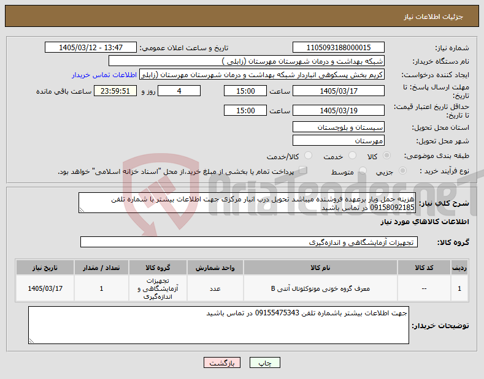The image size is (484, 379).
Task: Click the price validity date 1405/03/19 field
Action: (x=338, y=110)
